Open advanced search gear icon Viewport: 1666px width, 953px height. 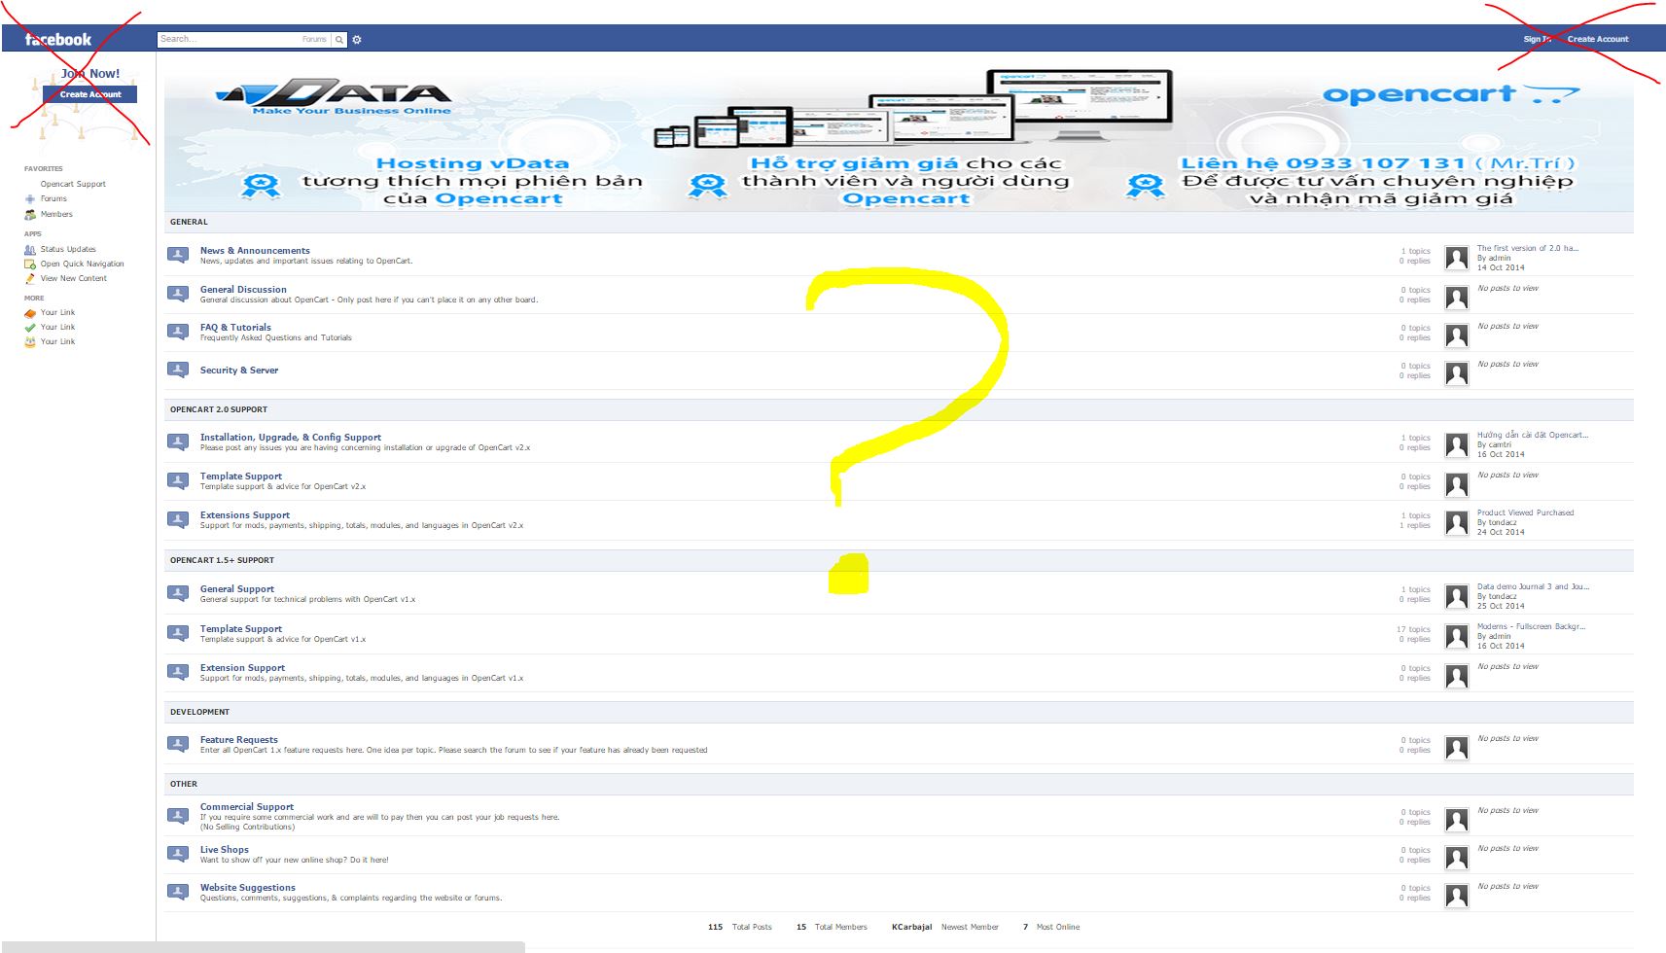point(357,40)
